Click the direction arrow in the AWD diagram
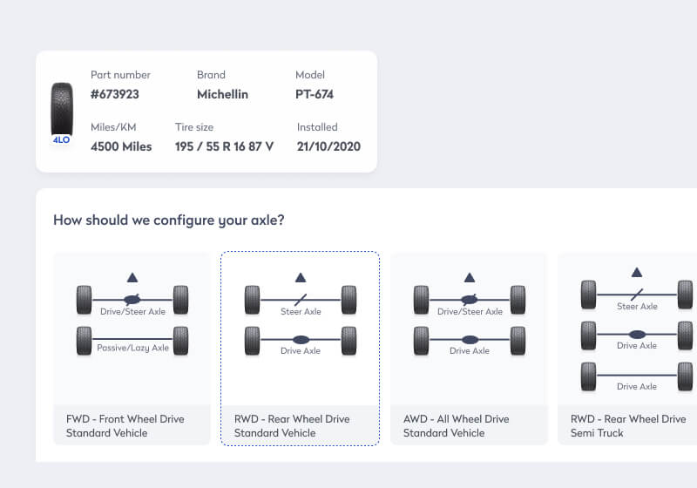This screenshot has width=697, height=488. point(469,277)
